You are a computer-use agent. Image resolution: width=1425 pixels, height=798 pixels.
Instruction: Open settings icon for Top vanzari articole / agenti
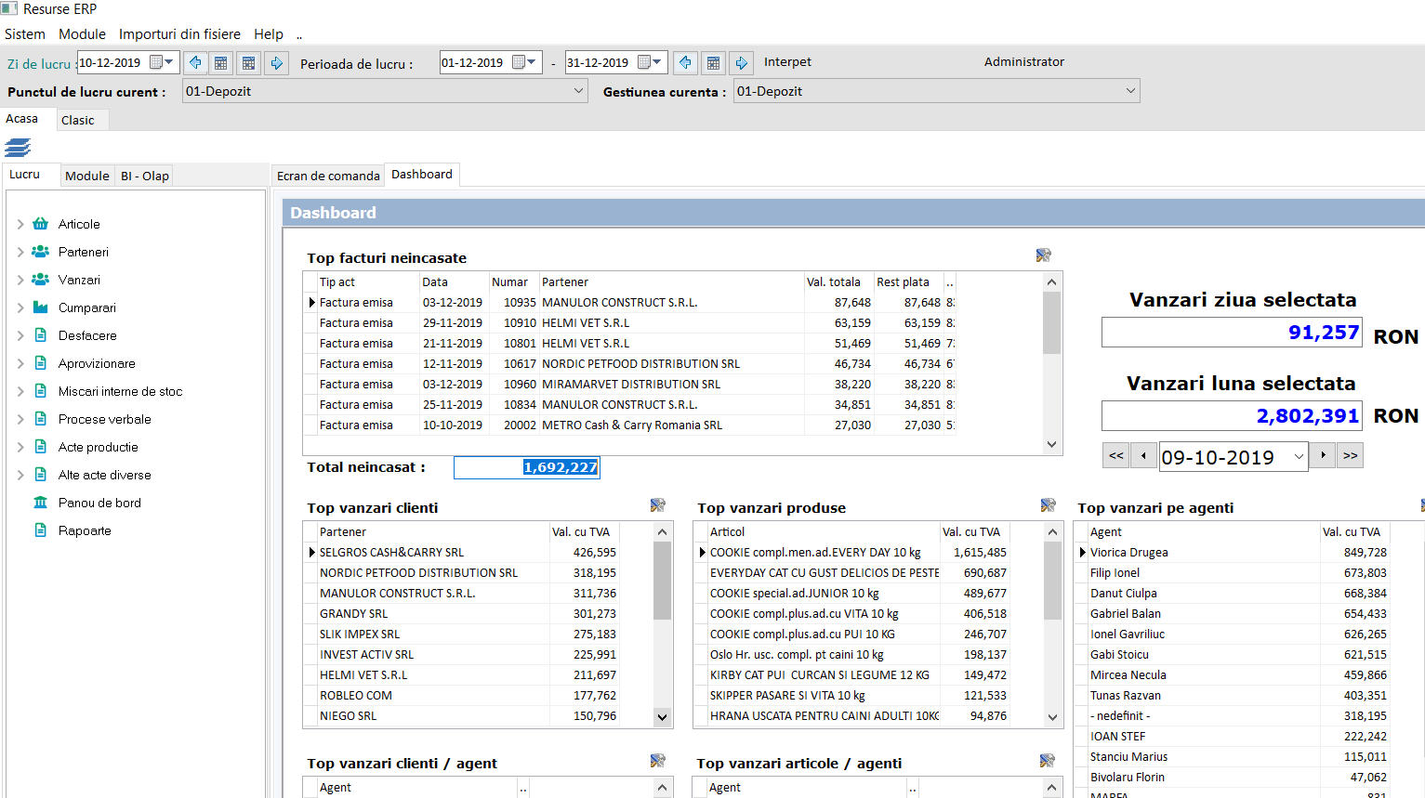point(1047,761)
